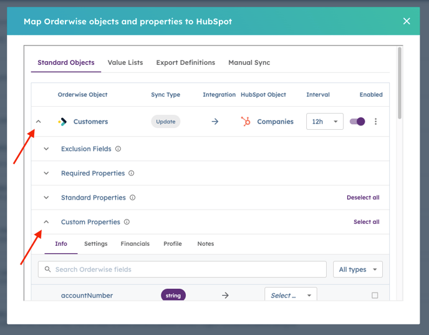This screenshot has height=335, width=429.
Task: Click the arrow icon in accountNumber row
Action: [225, 295]
